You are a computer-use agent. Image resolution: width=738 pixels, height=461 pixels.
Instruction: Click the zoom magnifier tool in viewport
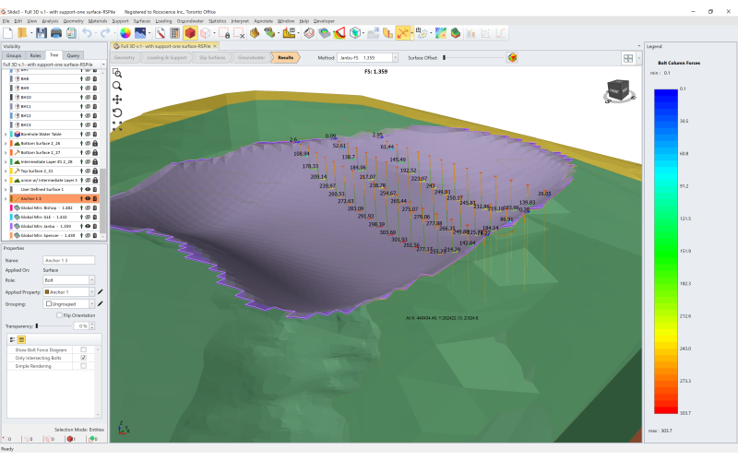[117, 85]
